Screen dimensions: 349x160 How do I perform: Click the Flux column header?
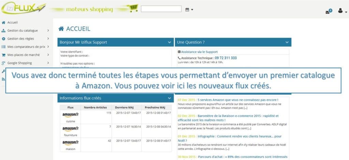pyautogui.click(x=70, y=107)
